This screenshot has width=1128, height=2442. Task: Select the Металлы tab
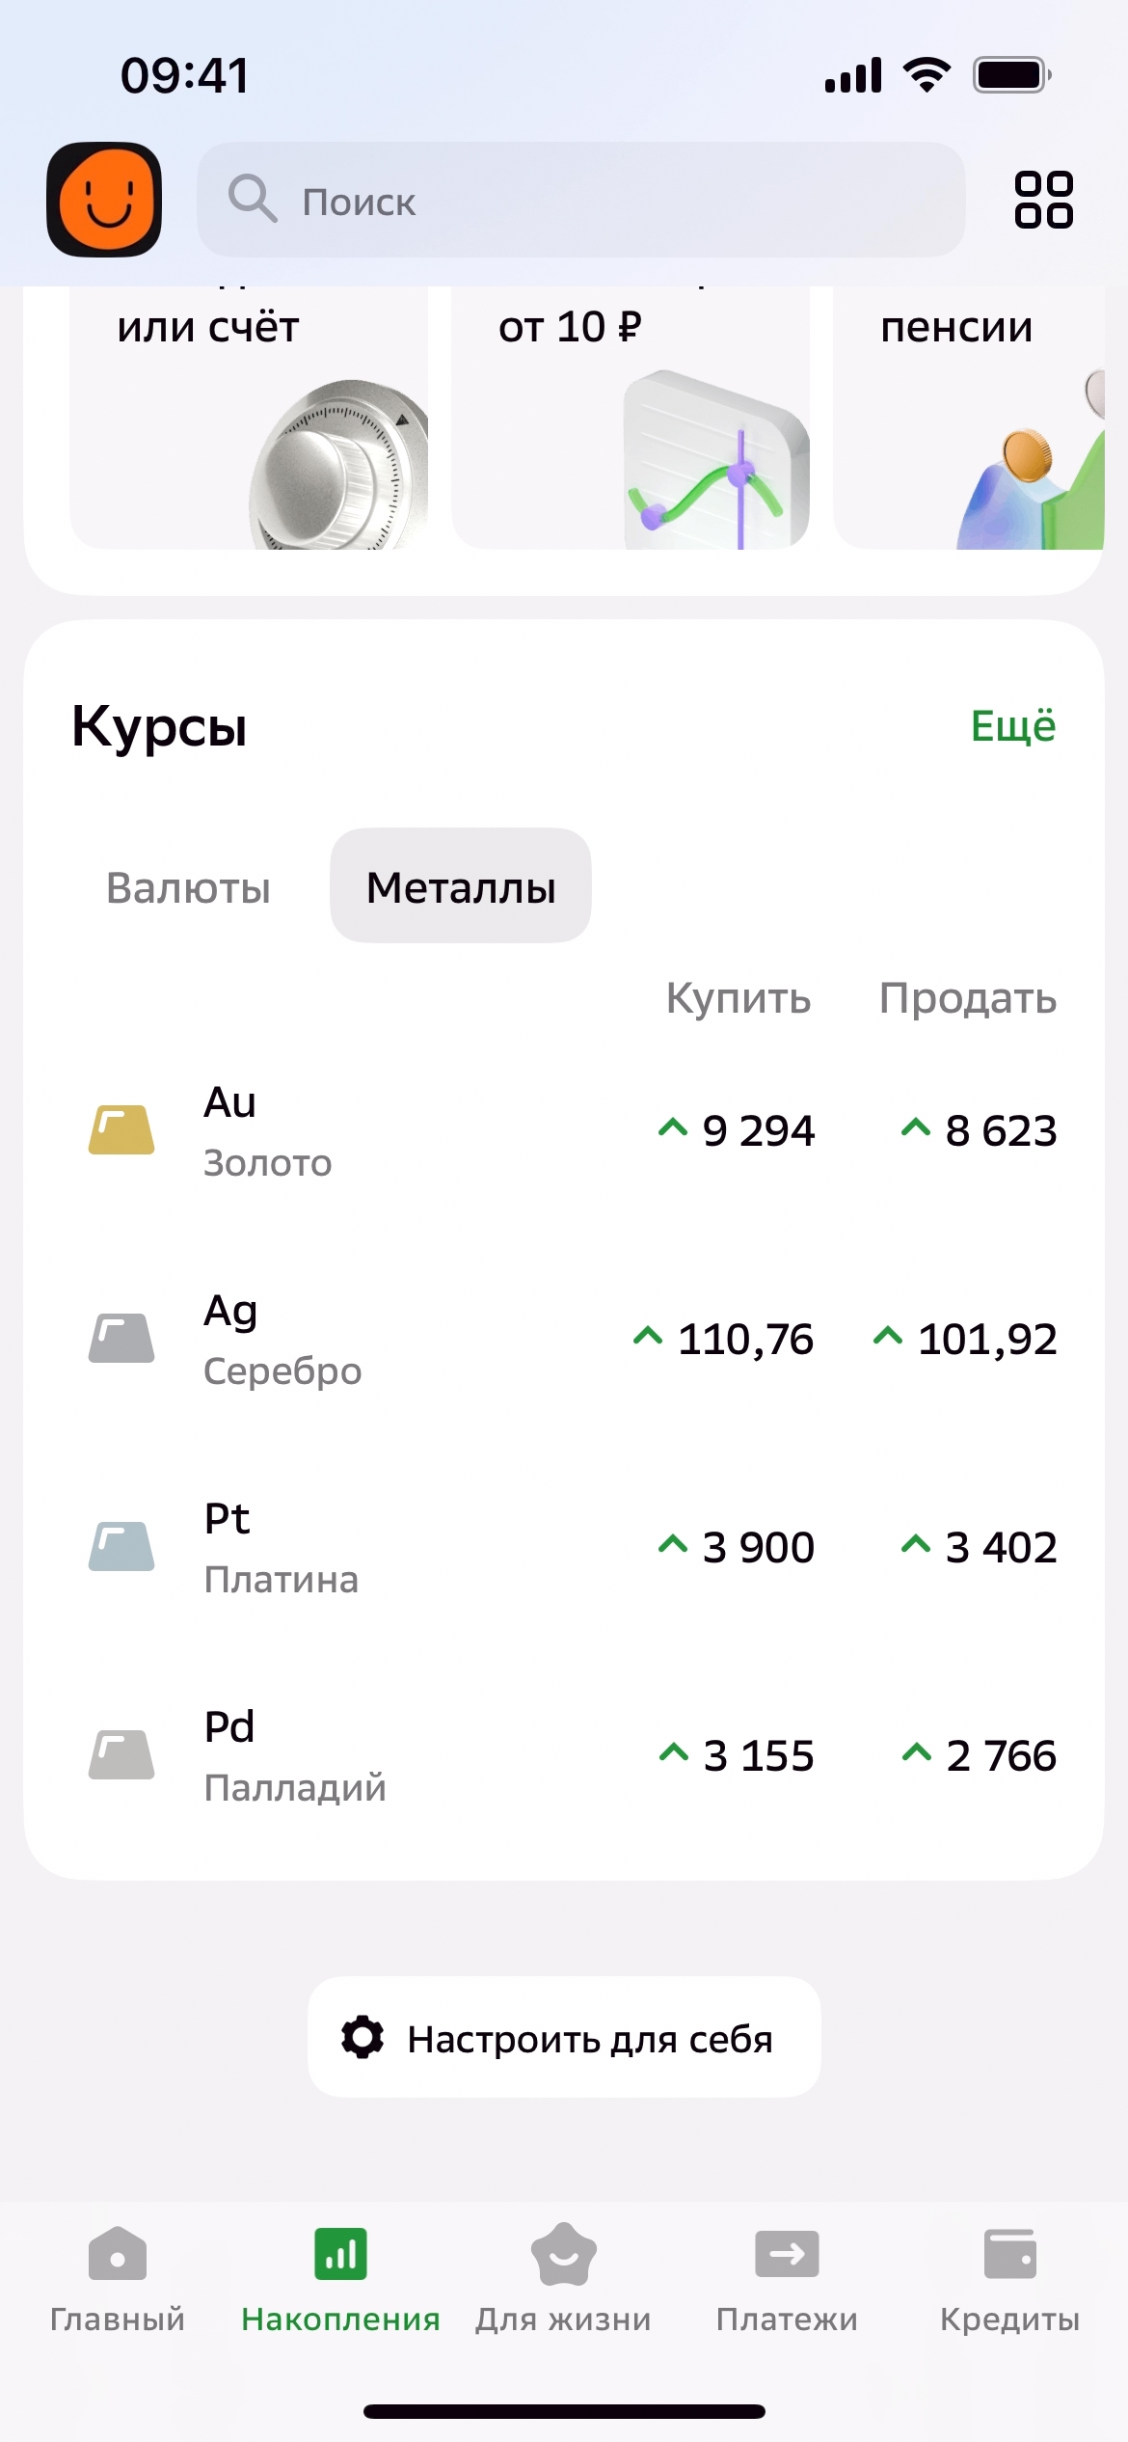click(x=461, y=887)
